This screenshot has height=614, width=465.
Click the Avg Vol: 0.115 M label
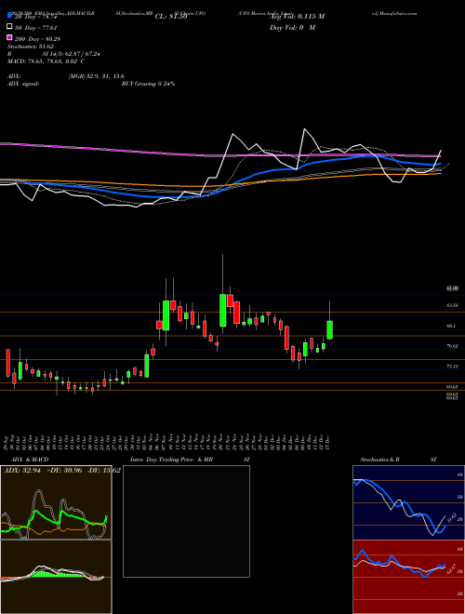[297, 17]
